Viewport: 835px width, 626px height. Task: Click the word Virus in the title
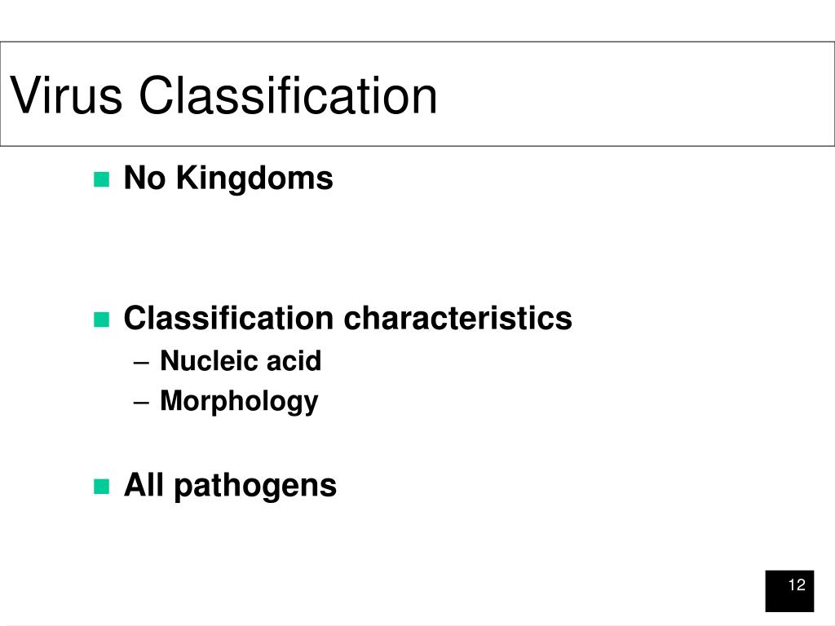[67, 95]
